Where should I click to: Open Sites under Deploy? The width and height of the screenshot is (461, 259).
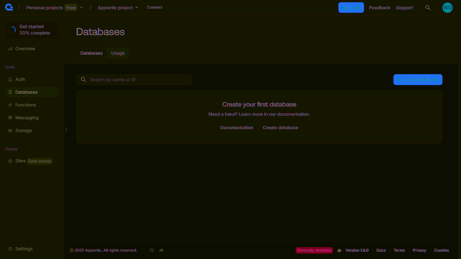click(21, 161)
